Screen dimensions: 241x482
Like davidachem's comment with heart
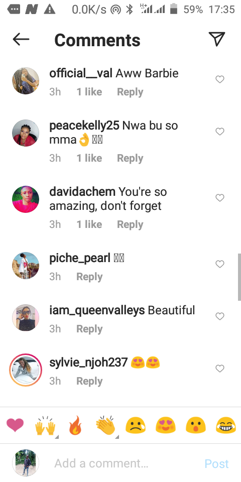point(220,198)
